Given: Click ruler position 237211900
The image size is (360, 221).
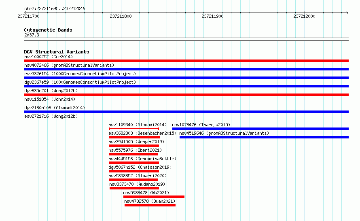Looking at the screenshot, I should tap(212, 16).
